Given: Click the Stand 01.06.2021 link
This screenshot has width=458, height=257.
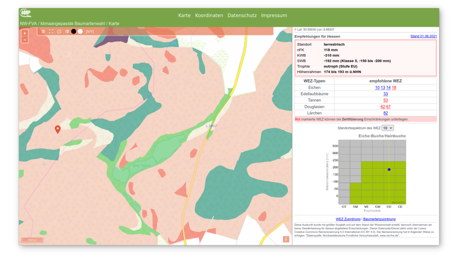Looking at the screenshot, I should 424,37.
